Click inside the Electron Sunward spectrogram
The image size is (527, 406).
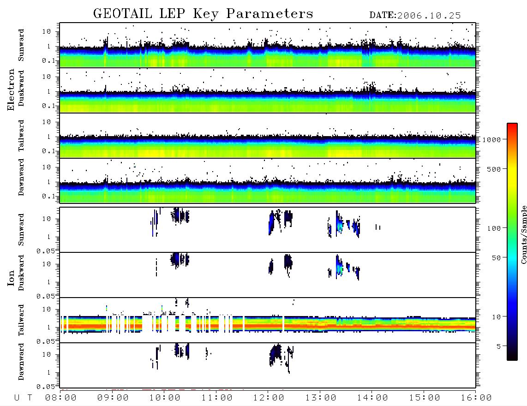click(268, 45)
